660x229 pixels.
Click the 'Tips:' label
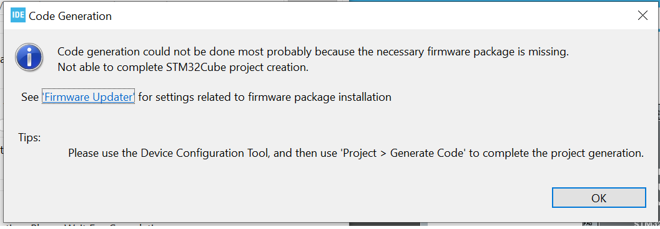[29, 138]
